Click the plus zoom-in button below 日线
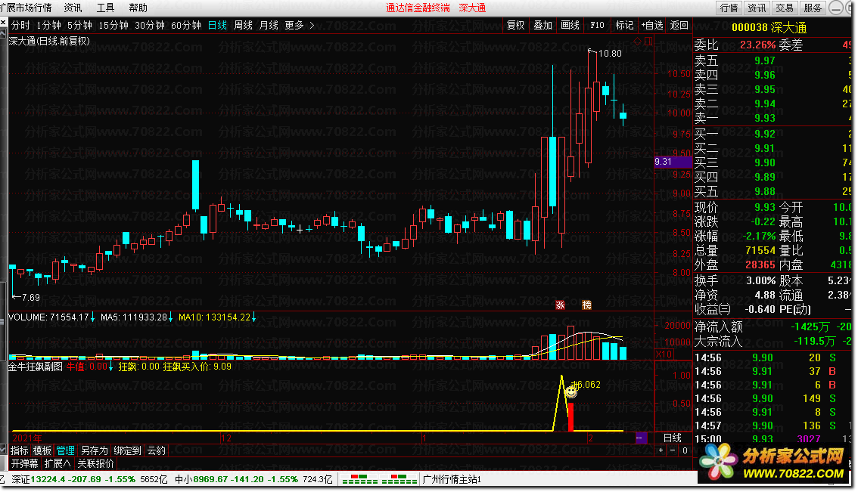This screenshot has width=858, height=492. [661, 450]
